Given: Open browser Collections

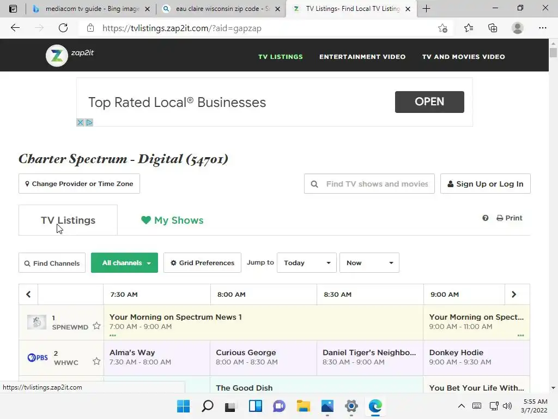Looking at the screenshot, I should [x=493, y=28].
